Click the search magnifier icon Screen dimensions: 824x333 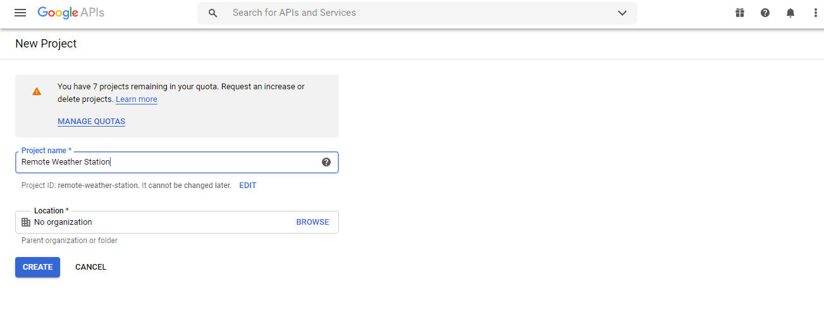click(x=213, y=13)
